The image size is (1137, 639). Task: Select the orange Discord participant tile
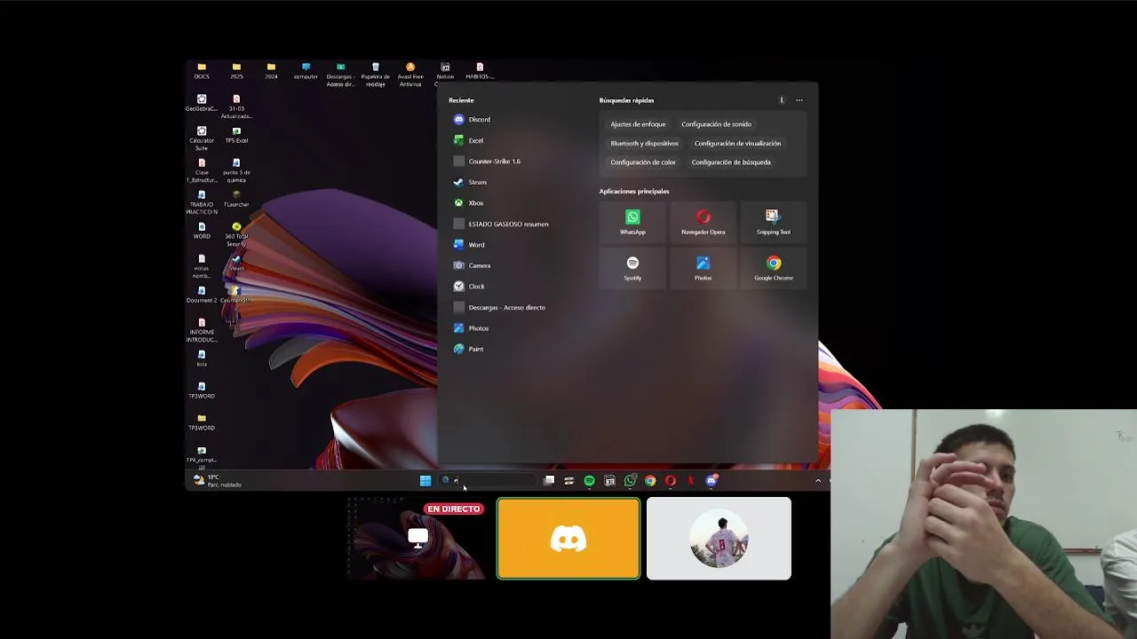[568, 539]
